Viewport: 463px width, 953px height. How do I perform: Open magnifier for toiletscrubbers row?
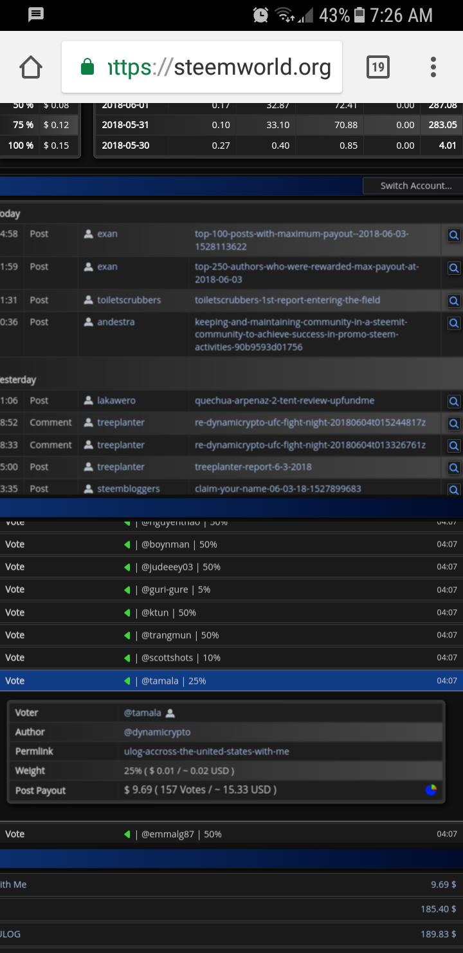click(x=454, y=301)
